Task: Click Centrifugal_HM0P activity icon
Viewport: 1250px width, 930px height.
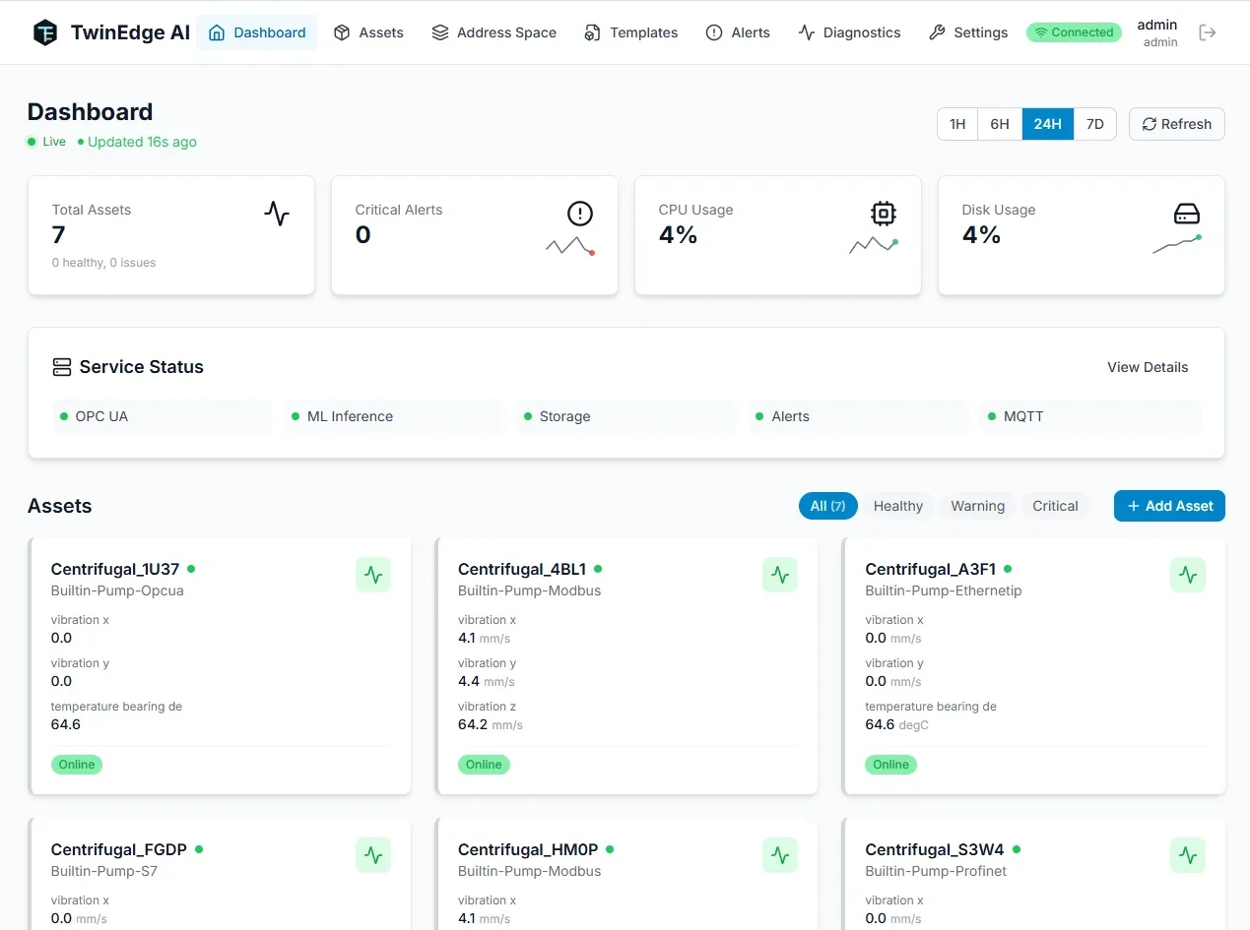Action: click(x=780, y=855)
